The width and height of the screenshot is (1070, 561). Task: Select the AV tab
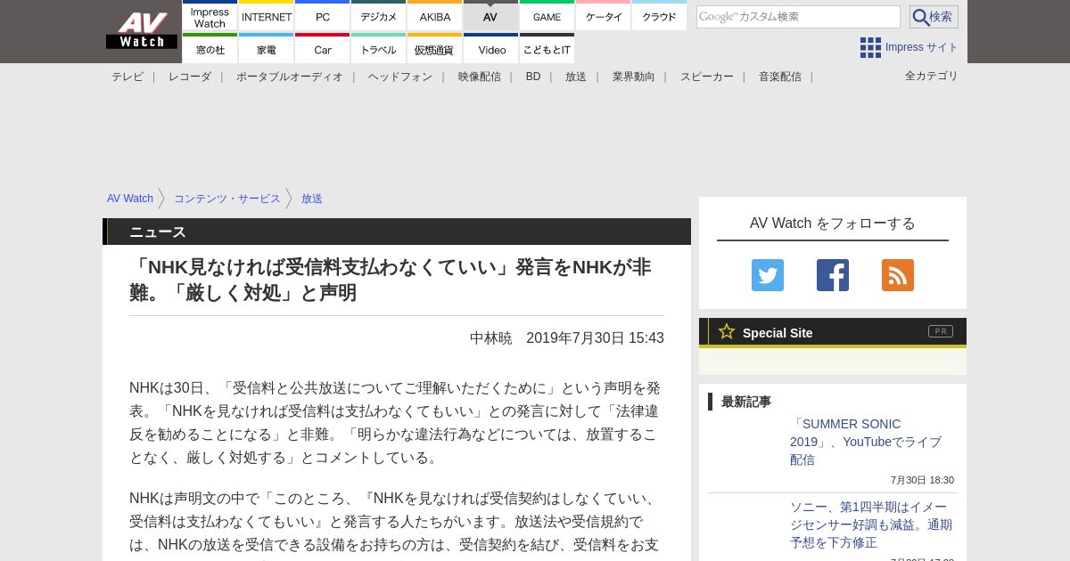point(490,16)
